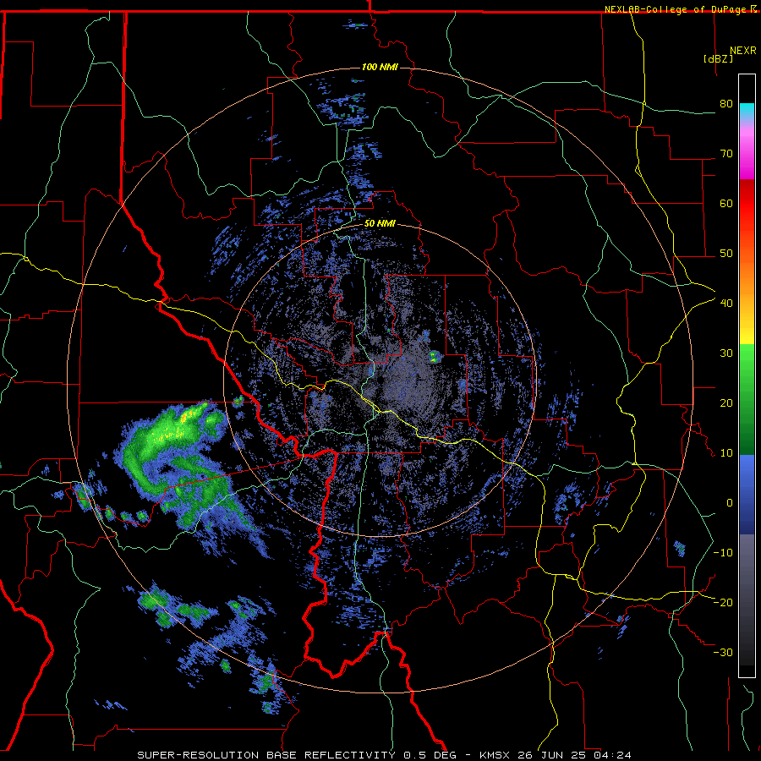This screenshot has height=761, width=761.
Task: Click the 40 value on dBZ scale
Action: [x=726, y=304]
